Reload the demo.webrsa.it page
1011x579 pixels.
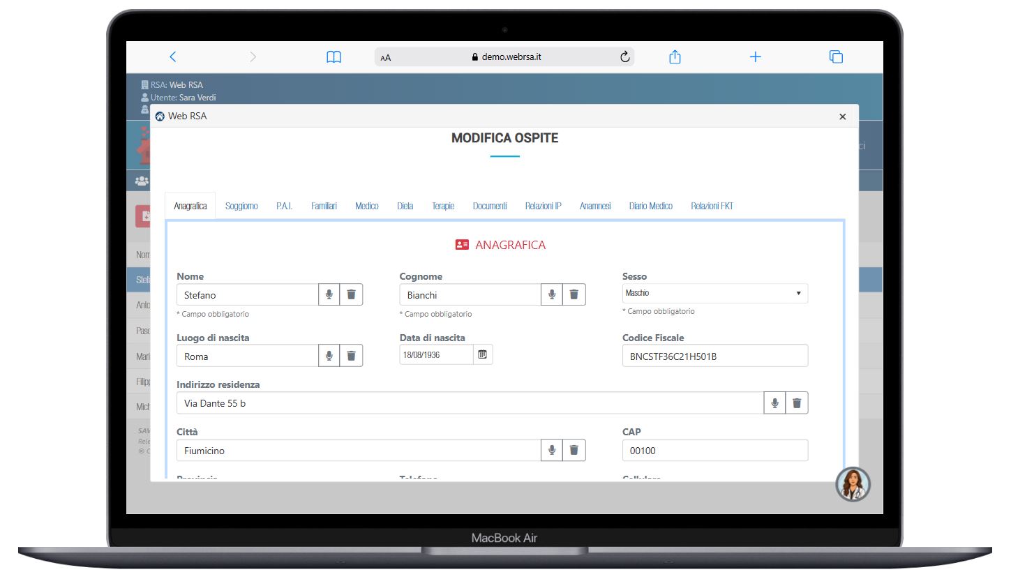click(624, 57)
